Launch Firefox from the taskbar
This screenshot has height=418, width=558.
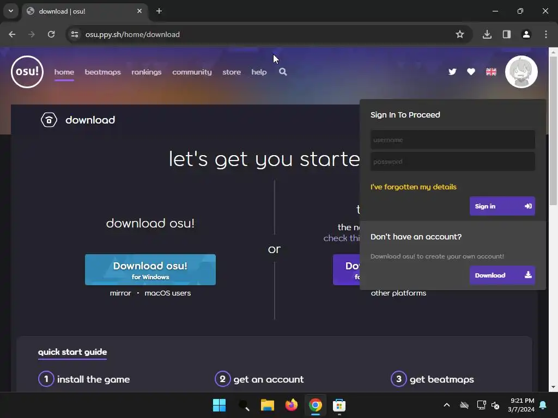pyautogui.click(x=292, y=405)
